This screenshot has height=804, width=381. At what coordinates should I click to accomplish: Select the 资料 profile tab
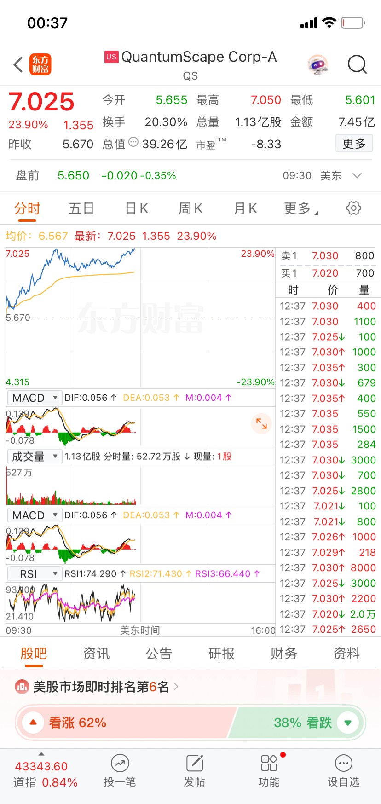(x=346, y=654)
